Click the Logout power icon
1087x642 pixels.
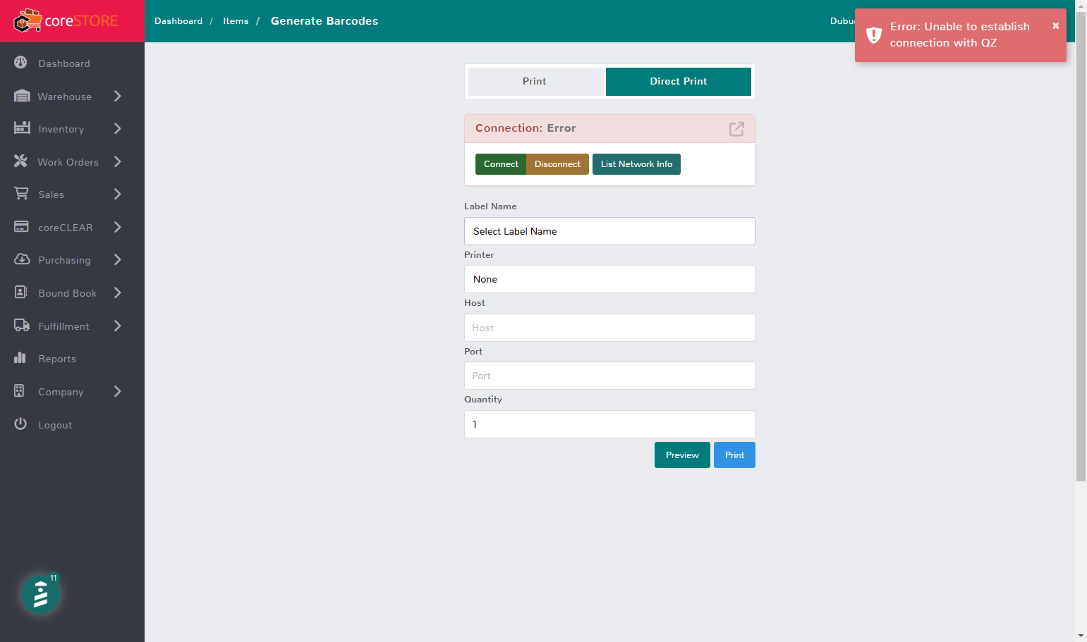[x=20, y=424]
